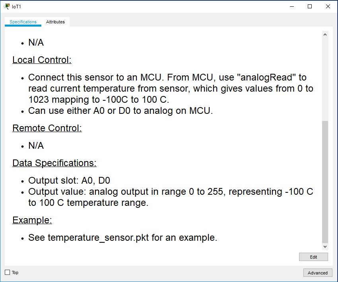Switch to the Attributes tab
The image size is (338, 282).
coord(55,22)
